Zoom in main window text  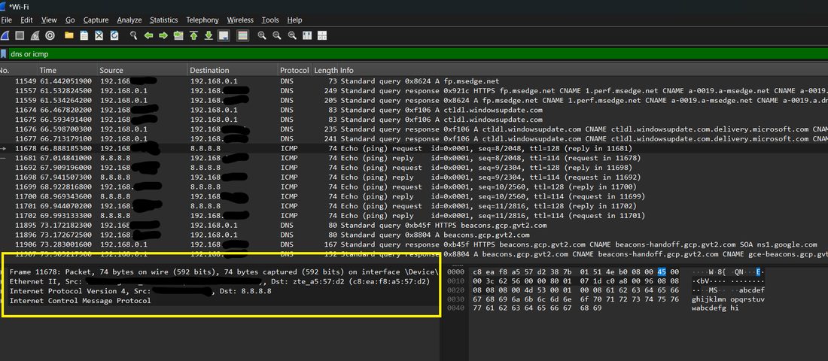point(261,36)
